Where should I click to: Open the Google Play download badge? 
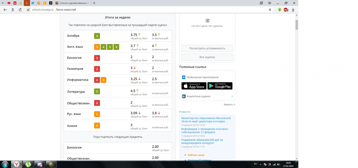(220, 86)
